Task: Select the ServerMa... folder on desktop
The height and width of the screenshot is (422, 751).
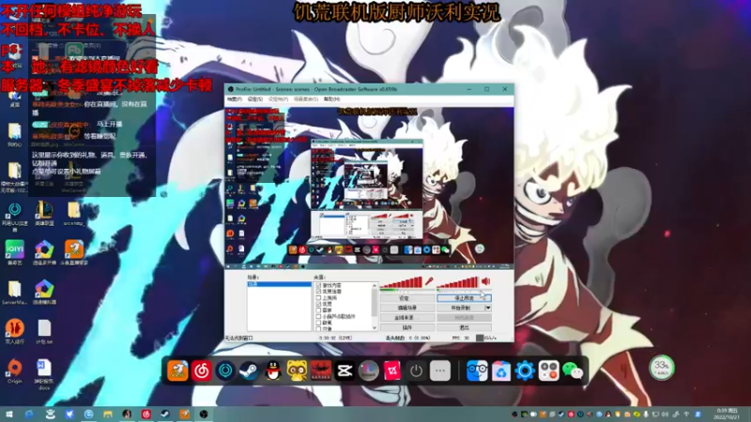Action: [14, 293]
